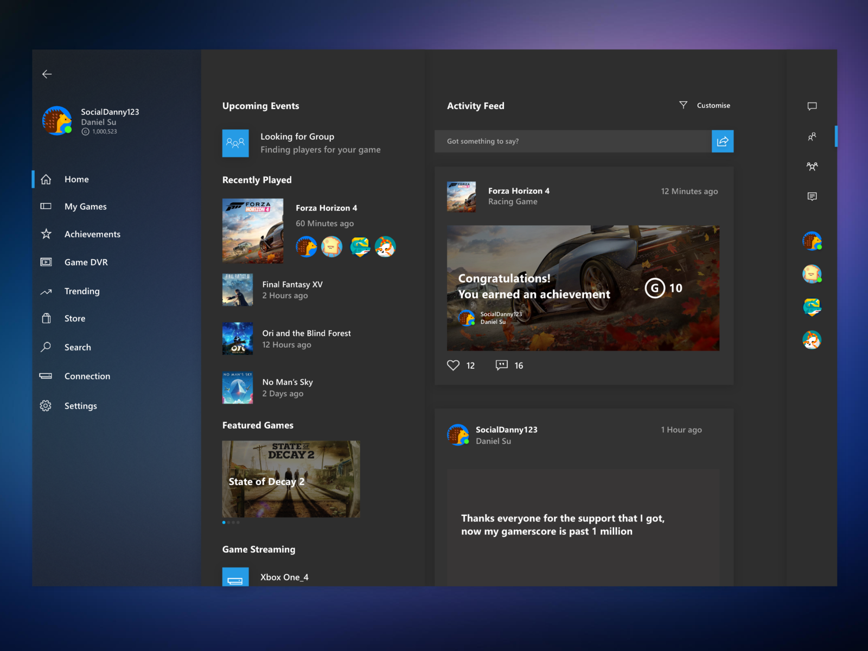Click the 16 comments count
Image resolution: width=868 pixels, height=651 pixels.
519,366
